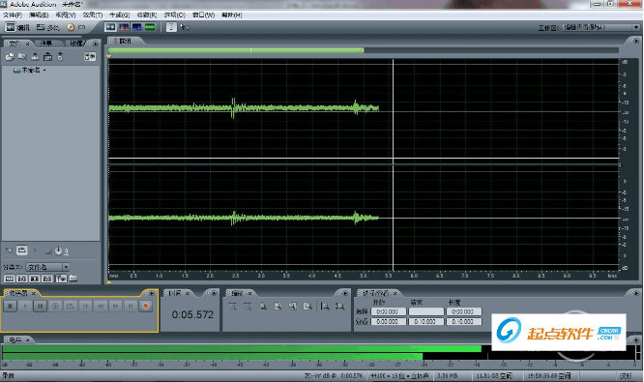644x382 pixels.
Task: Toggle show audio files filter button
Action: (x=9, y=279)
